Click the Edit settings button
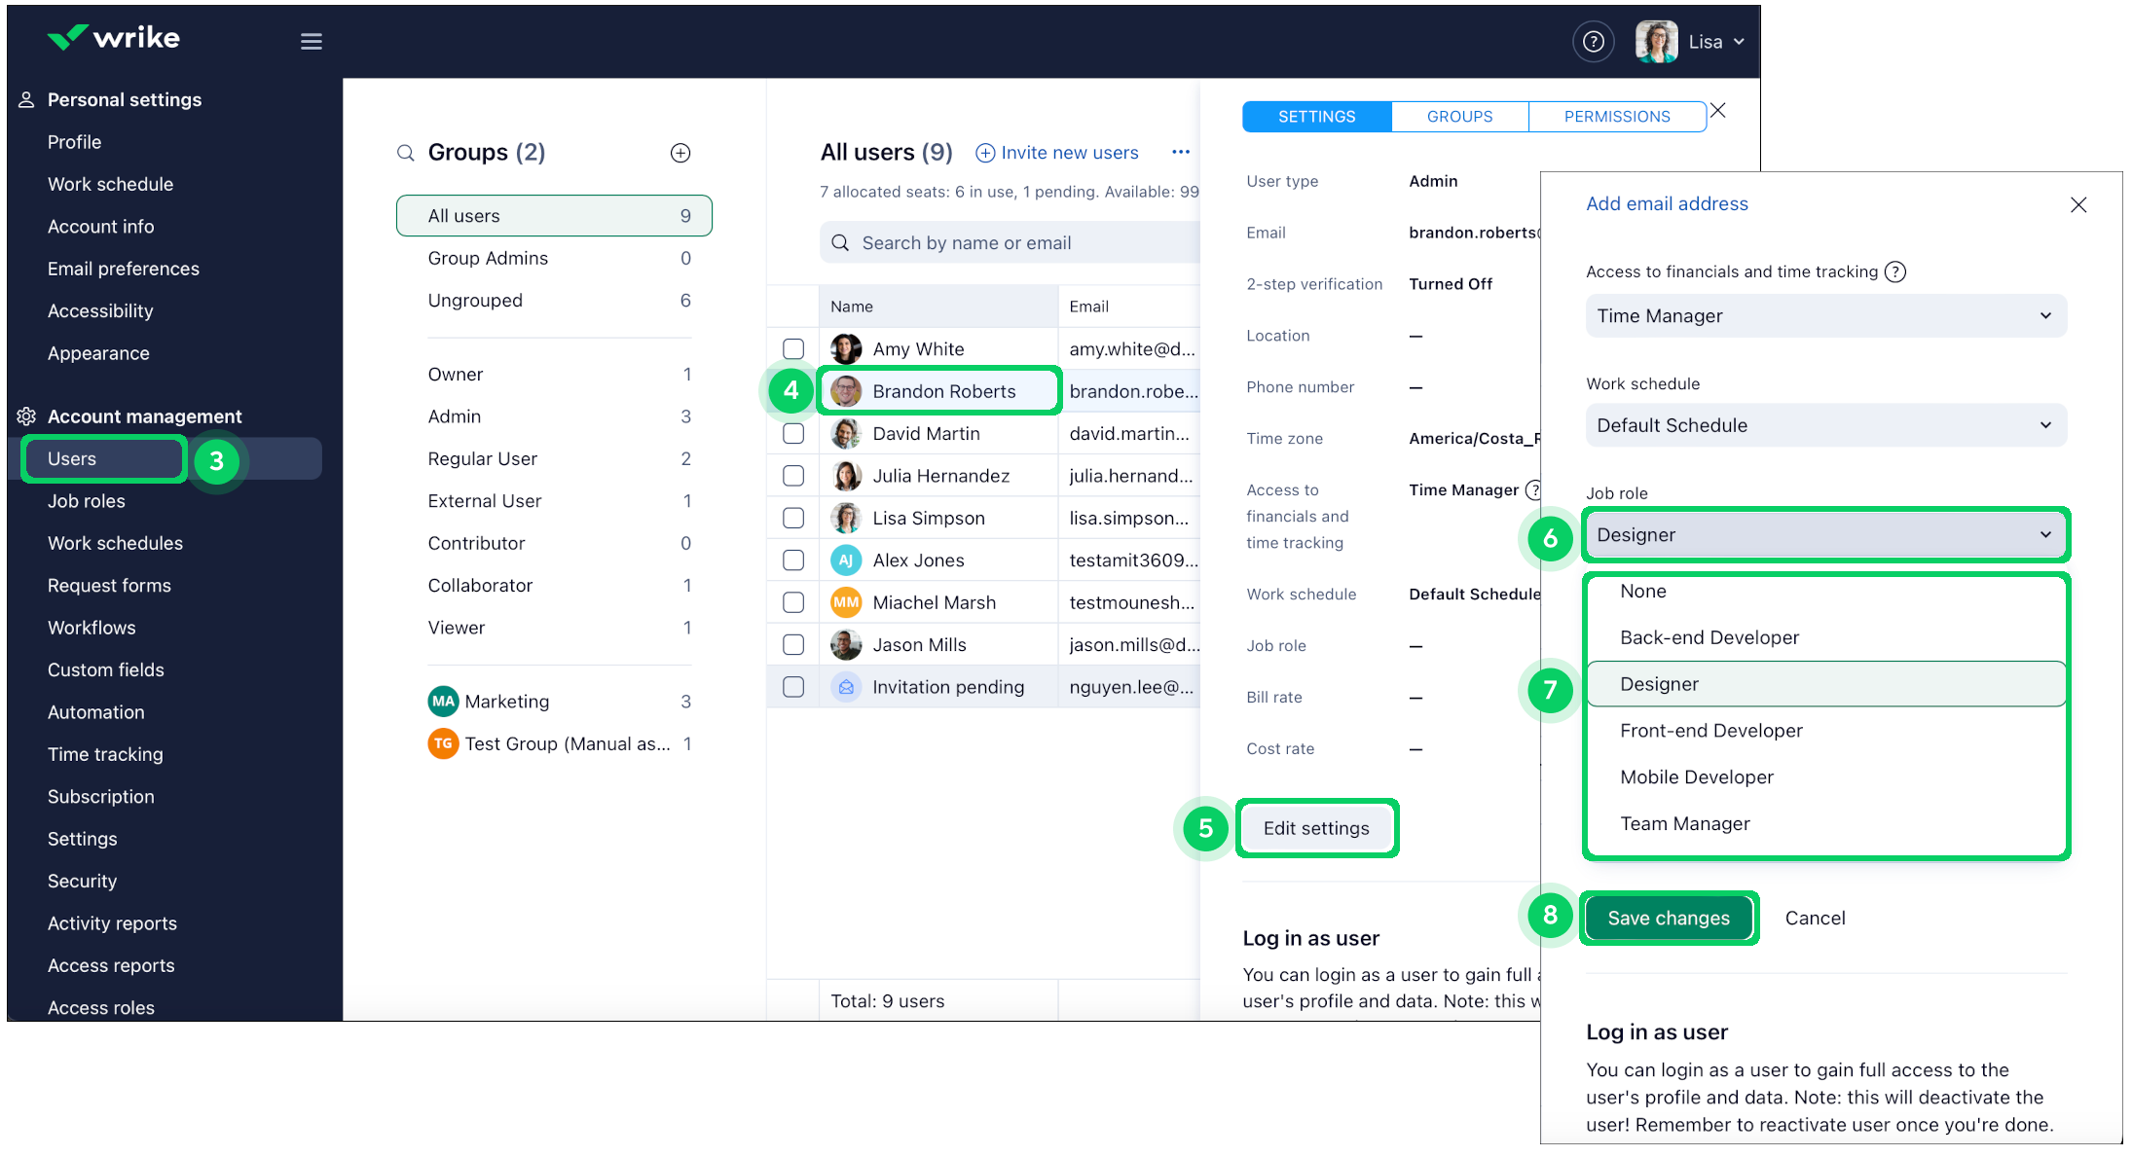This screenshot has width=2132, height=1156. [1315, 828]
